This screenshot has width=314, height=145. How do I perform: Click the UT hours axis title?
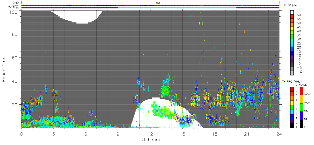click(x=150, y=140)
